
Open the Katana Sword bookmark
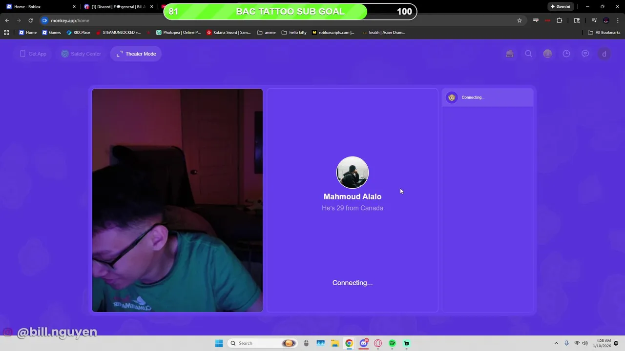pyautogui.click(x=229, y=33)
